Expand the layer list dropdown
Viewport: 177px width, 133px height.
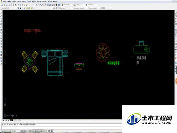[x=52, y=8]
